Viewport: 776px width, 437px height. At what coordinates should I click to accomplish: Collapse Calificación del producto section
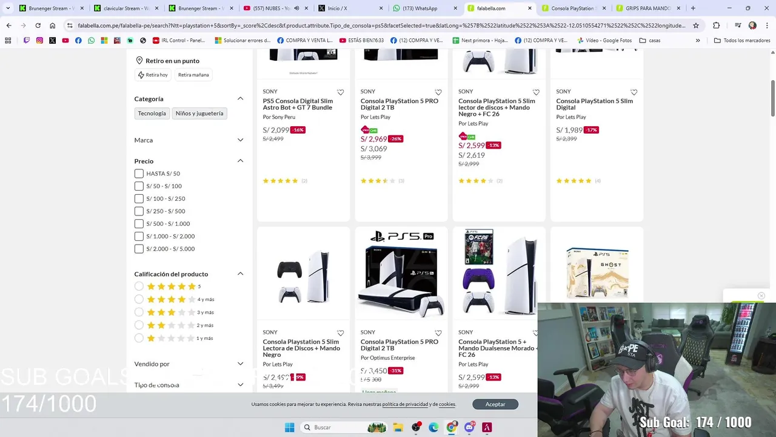tap(240, 274)
